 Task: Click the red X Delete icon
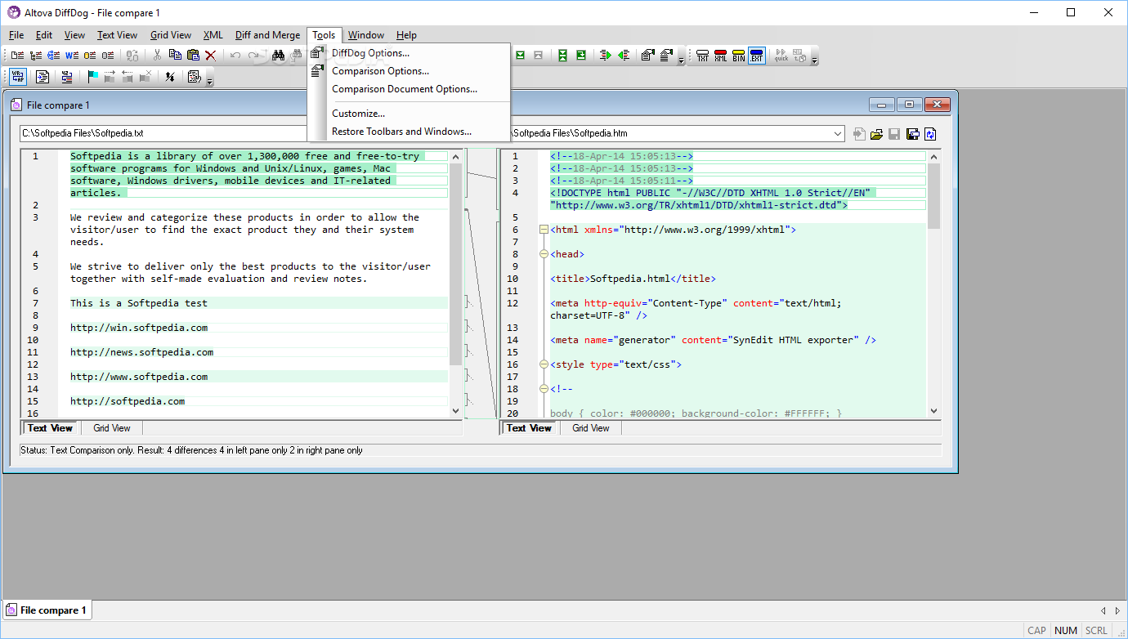tap(210, 56)
